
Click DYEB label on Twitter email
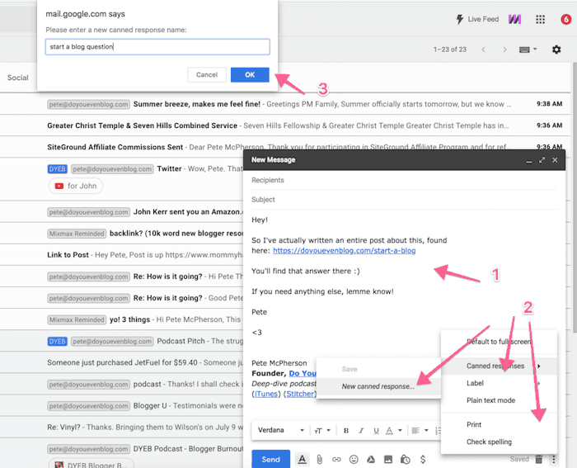coord(58,169)
